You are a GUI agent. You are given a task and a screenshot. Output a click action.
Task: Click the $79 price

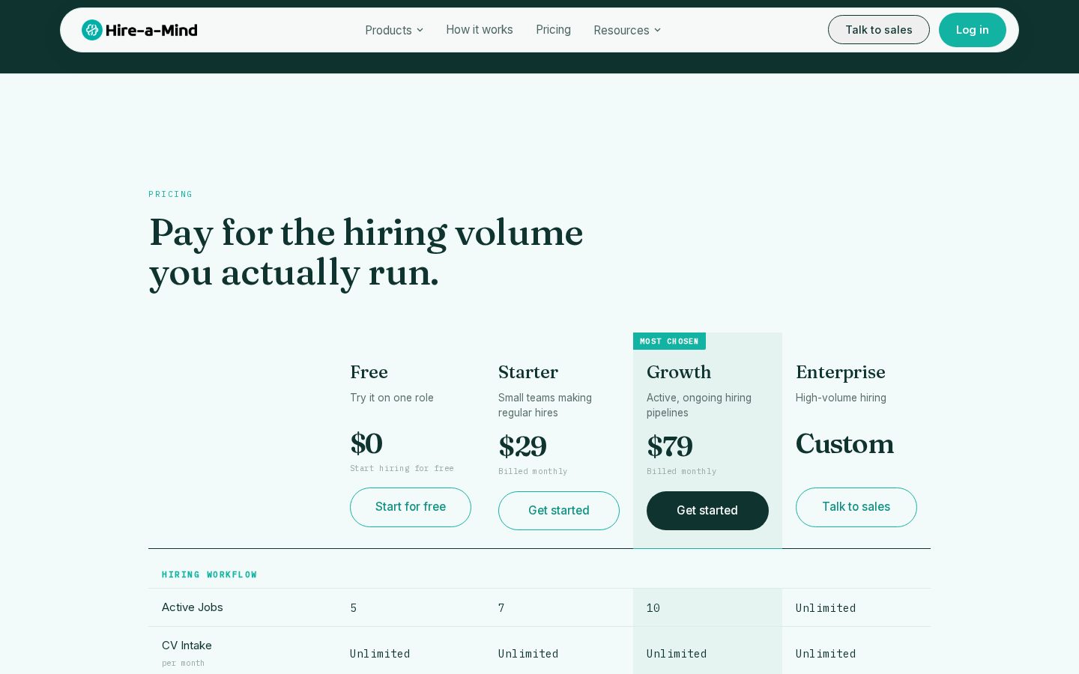[670, 447]
